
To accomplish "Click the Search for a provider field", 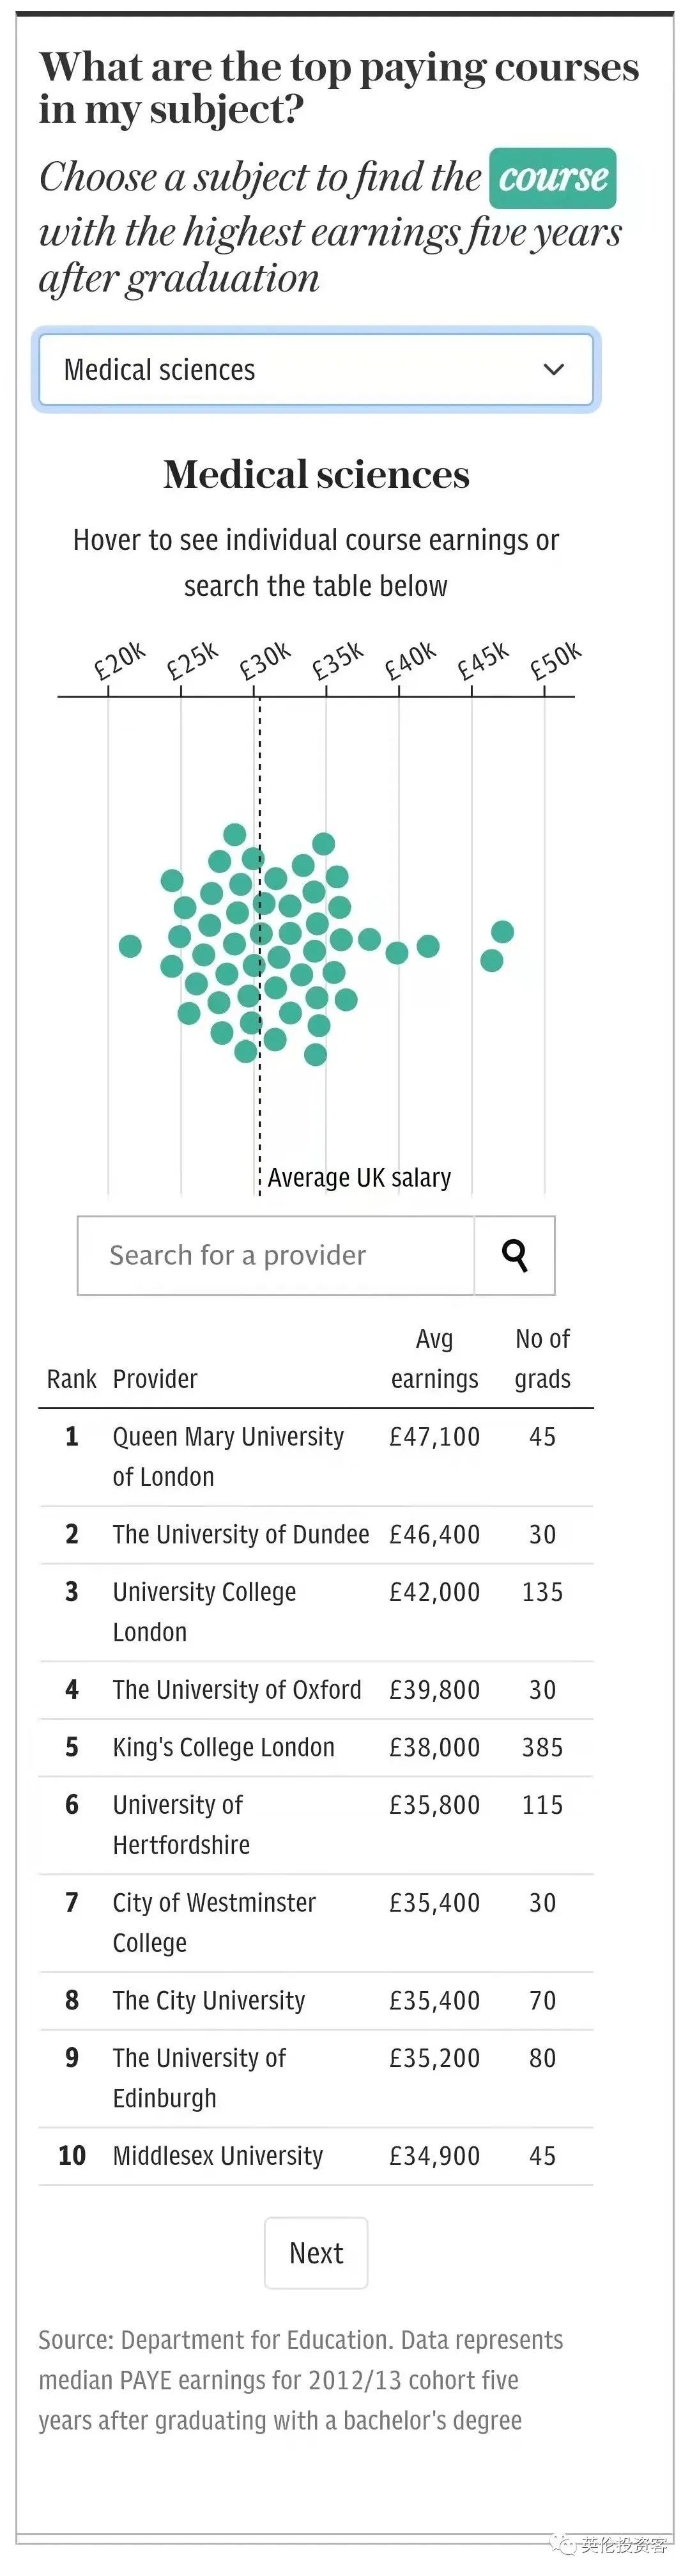I will point(275,1255).
